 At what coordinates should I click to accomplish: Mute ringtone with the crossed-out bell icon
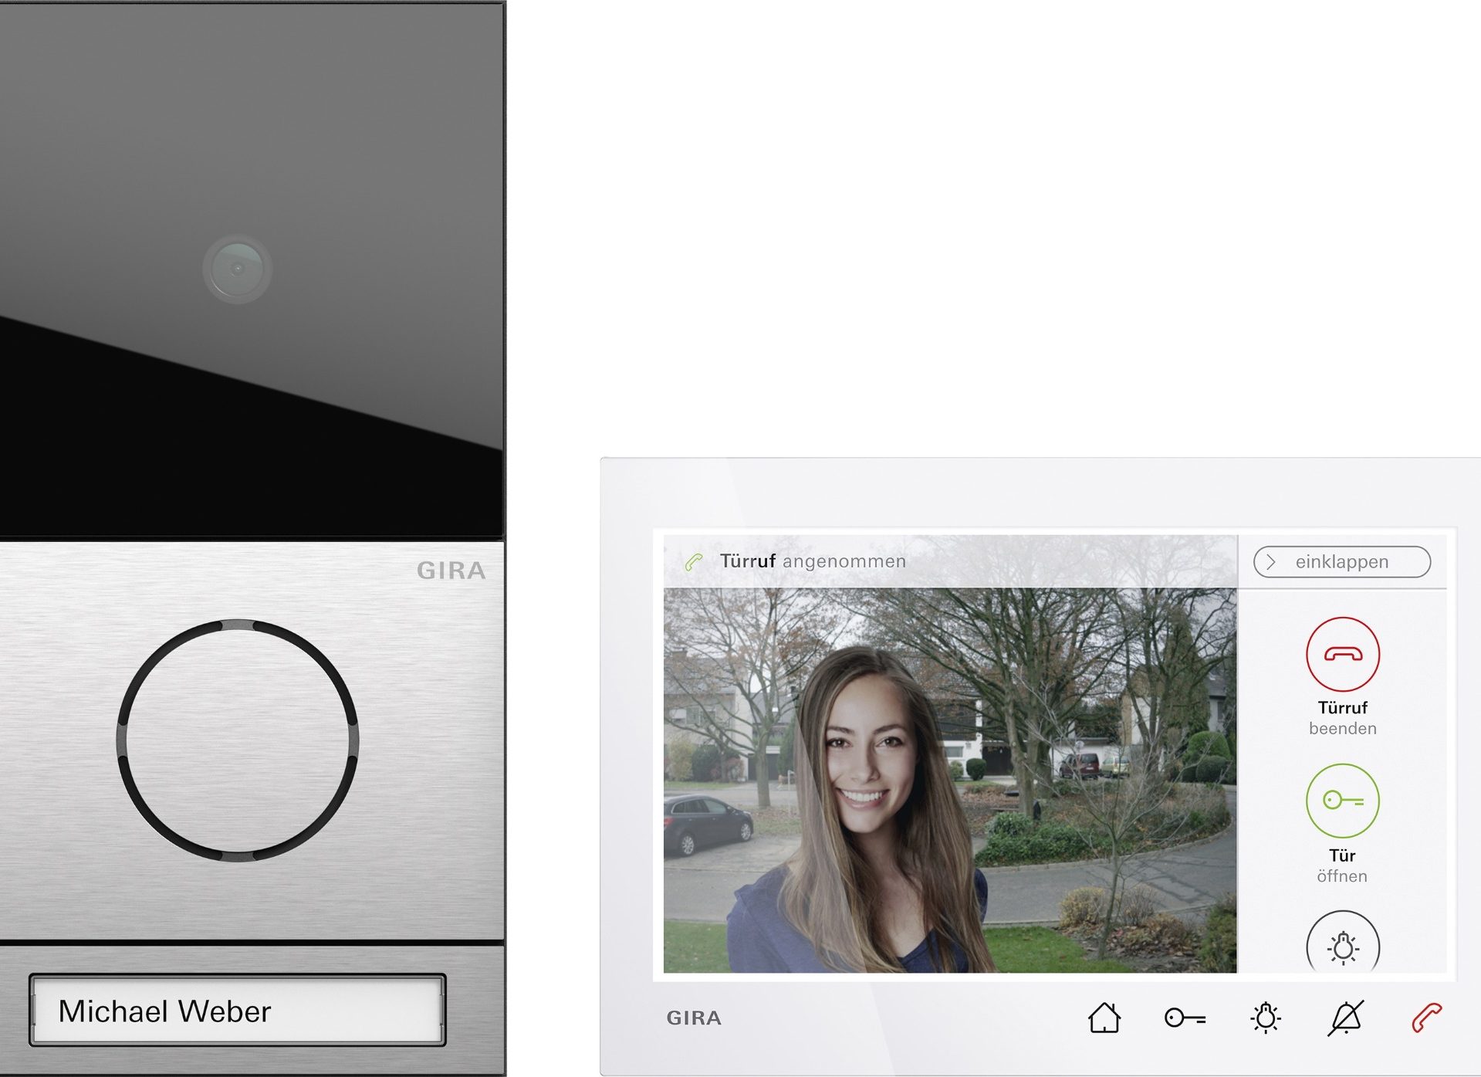(1346, 1018)
